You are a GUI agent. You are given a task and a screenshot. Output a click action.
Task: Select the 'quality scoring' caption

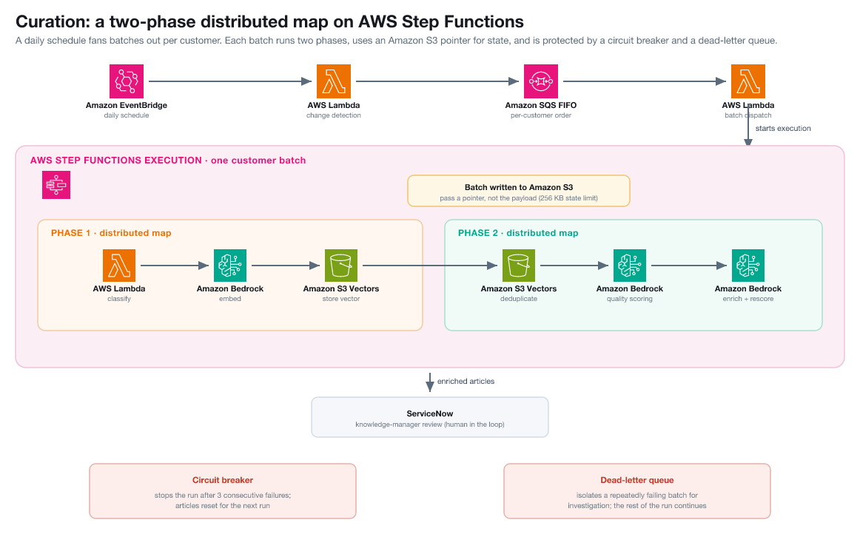pyautogui.click(x=630, y=299)
